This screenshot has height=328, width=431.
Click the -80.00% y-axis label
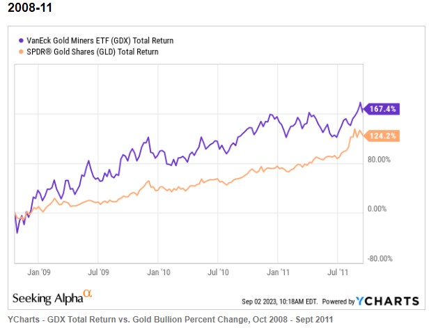(380, 259)
